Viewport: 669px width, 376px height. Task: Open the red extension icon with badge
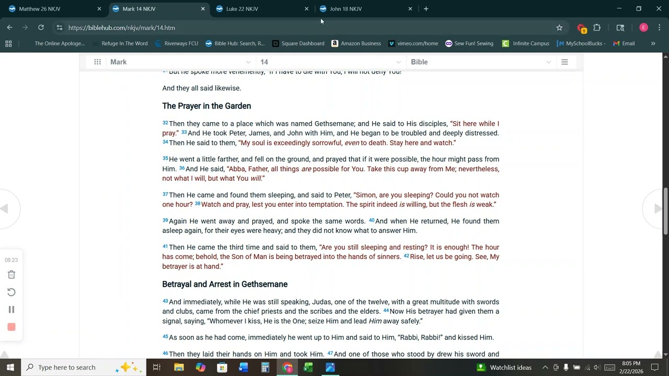[582, 28]
